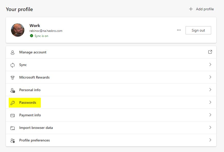Click the Import browser data folder icon
Screen dimensions: 224x152
point(13,128)
